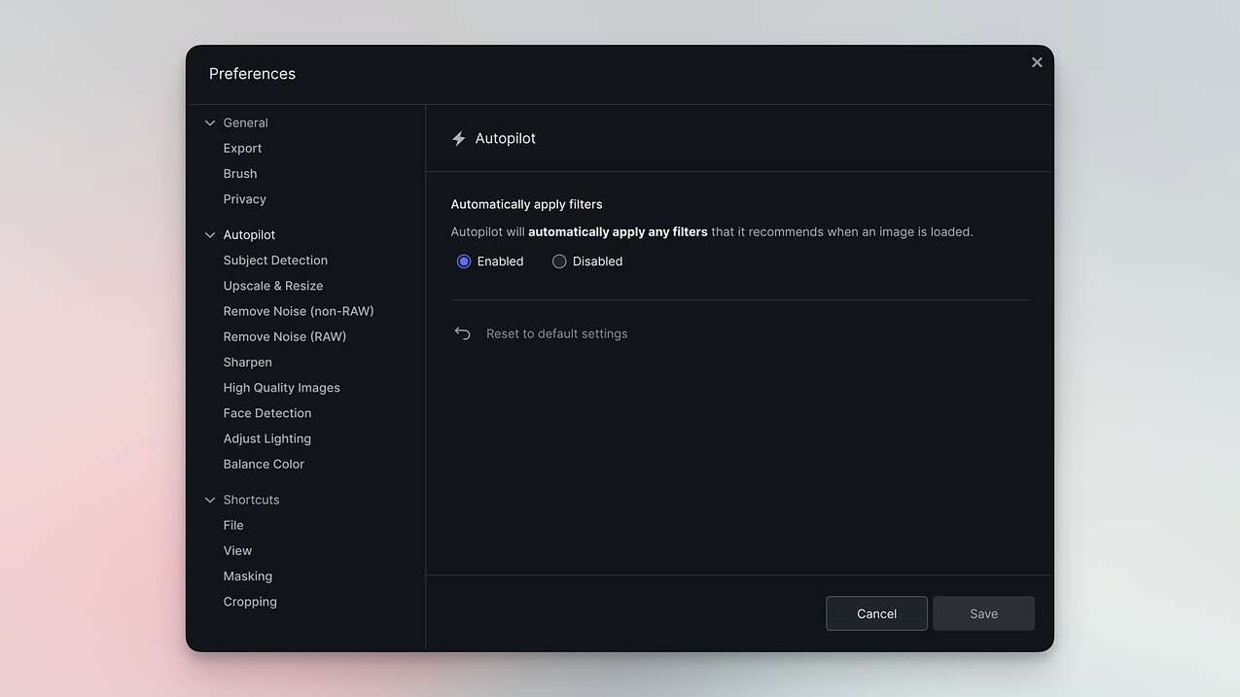Open Subject Detection settings
1240x697 pixels.
275,260
